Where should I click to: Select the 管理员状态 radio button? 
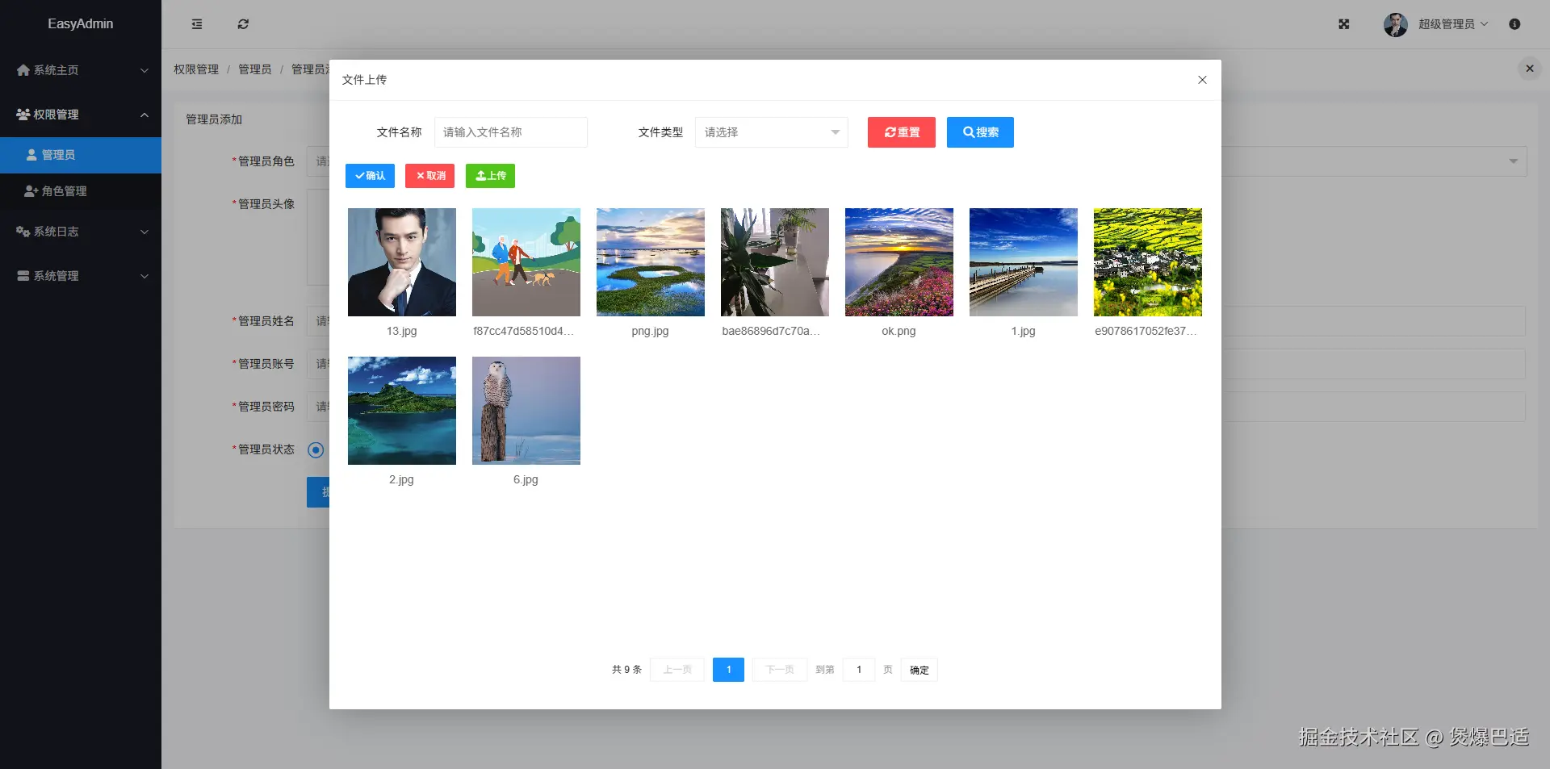[x=316, y=450]
